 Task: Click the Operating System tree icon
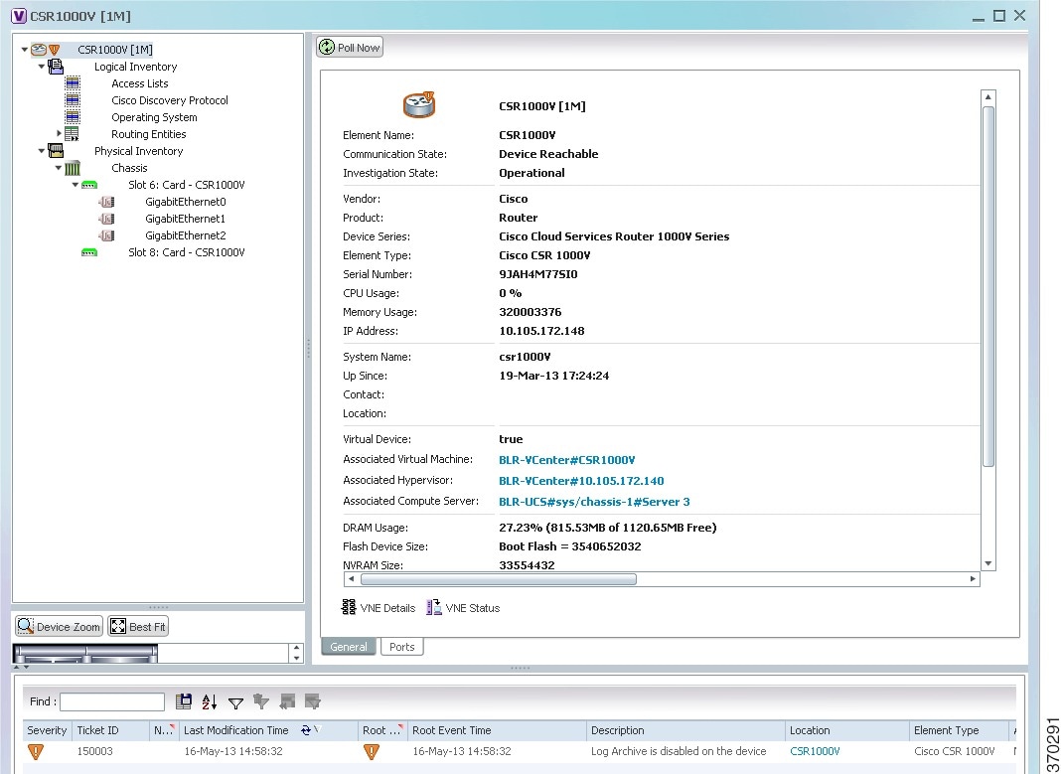[x=73, y=117]
